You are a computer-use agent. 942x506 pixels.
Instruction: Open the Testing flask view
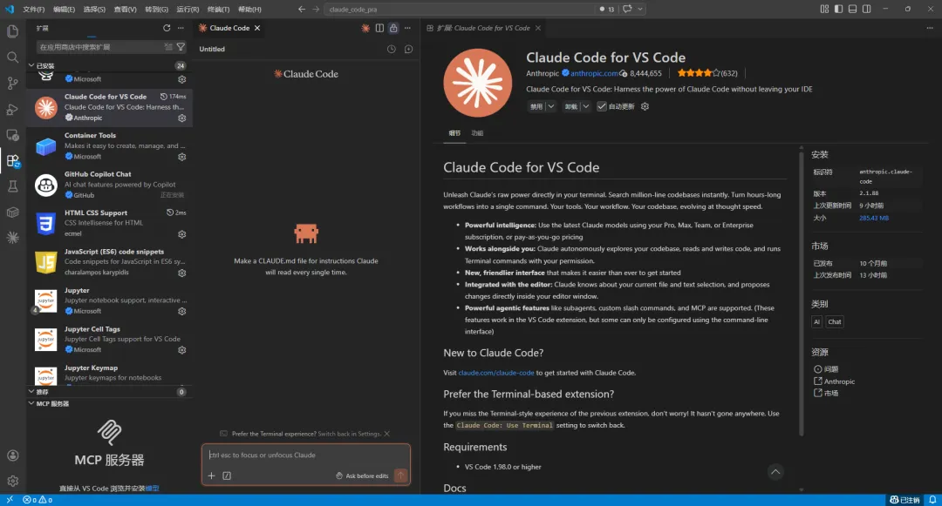tap(12, 186)
